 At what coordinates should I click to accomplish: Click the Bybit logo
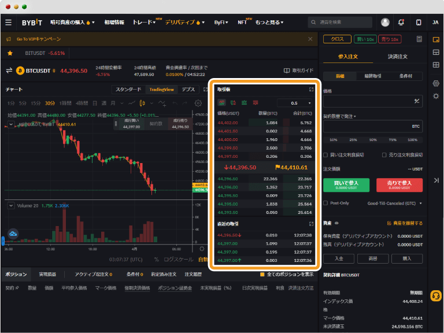click(x=32, y=23)
